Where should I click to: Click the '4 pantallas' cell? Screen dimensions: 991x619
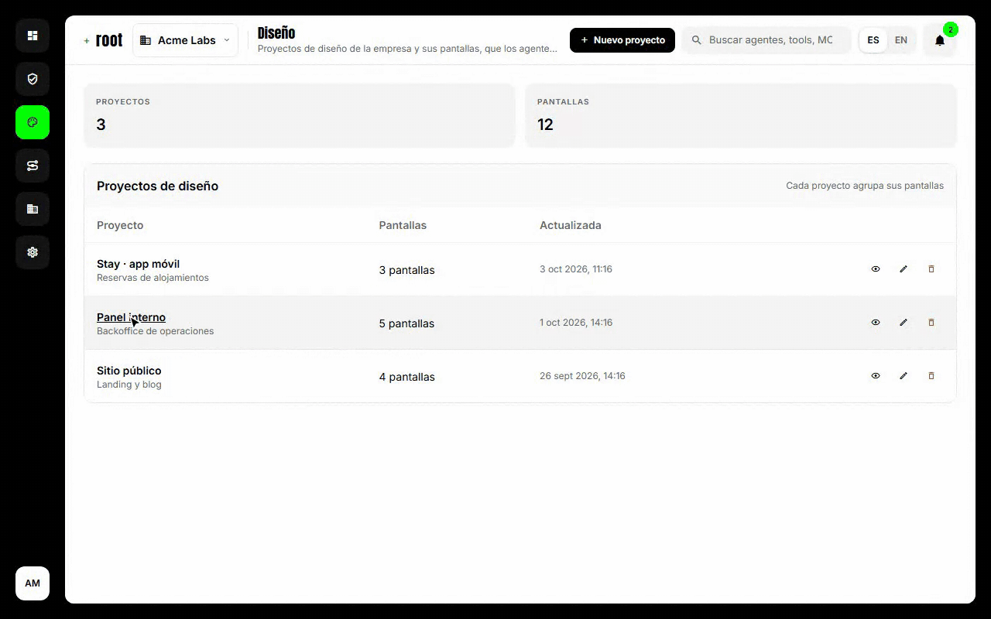pos(407,377)
